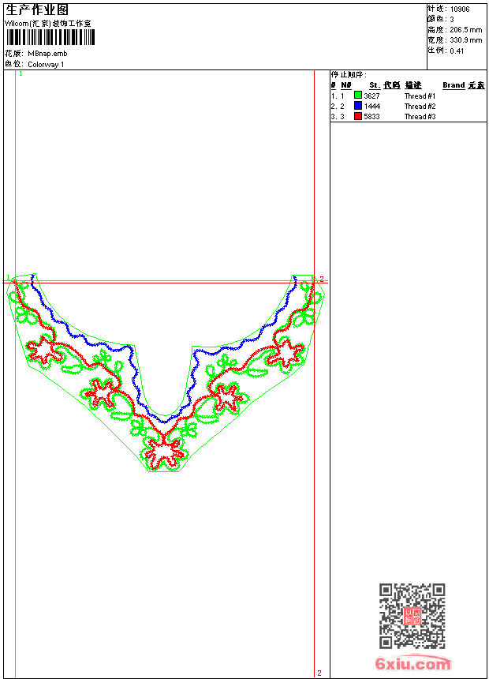The image size is (489, 679).
Task: Click the stitch count value 10906
Action: pyautogui.click(x=460, y=9)
